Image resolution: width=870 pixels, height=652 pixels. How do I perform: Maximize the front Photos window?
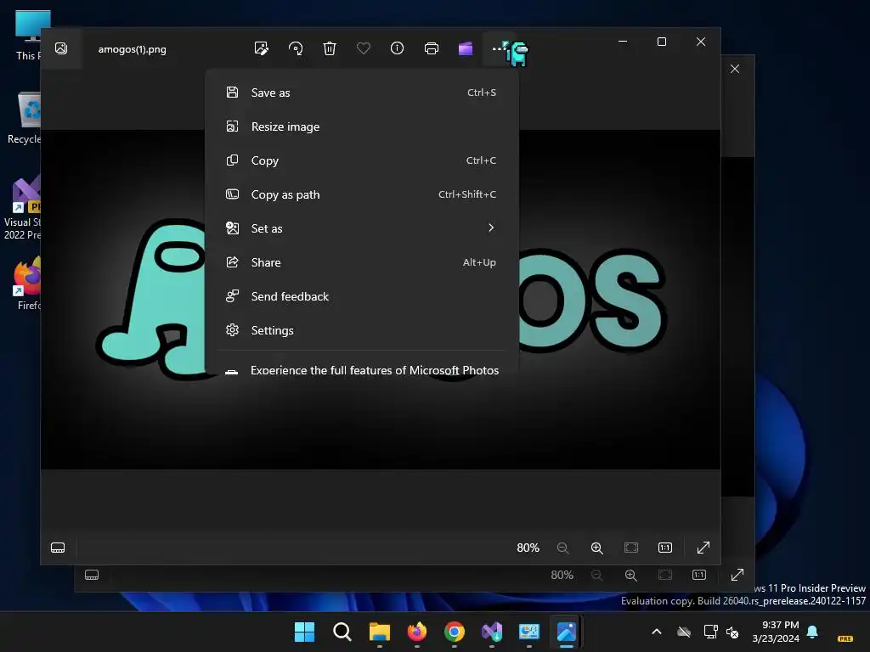[661, 42]
